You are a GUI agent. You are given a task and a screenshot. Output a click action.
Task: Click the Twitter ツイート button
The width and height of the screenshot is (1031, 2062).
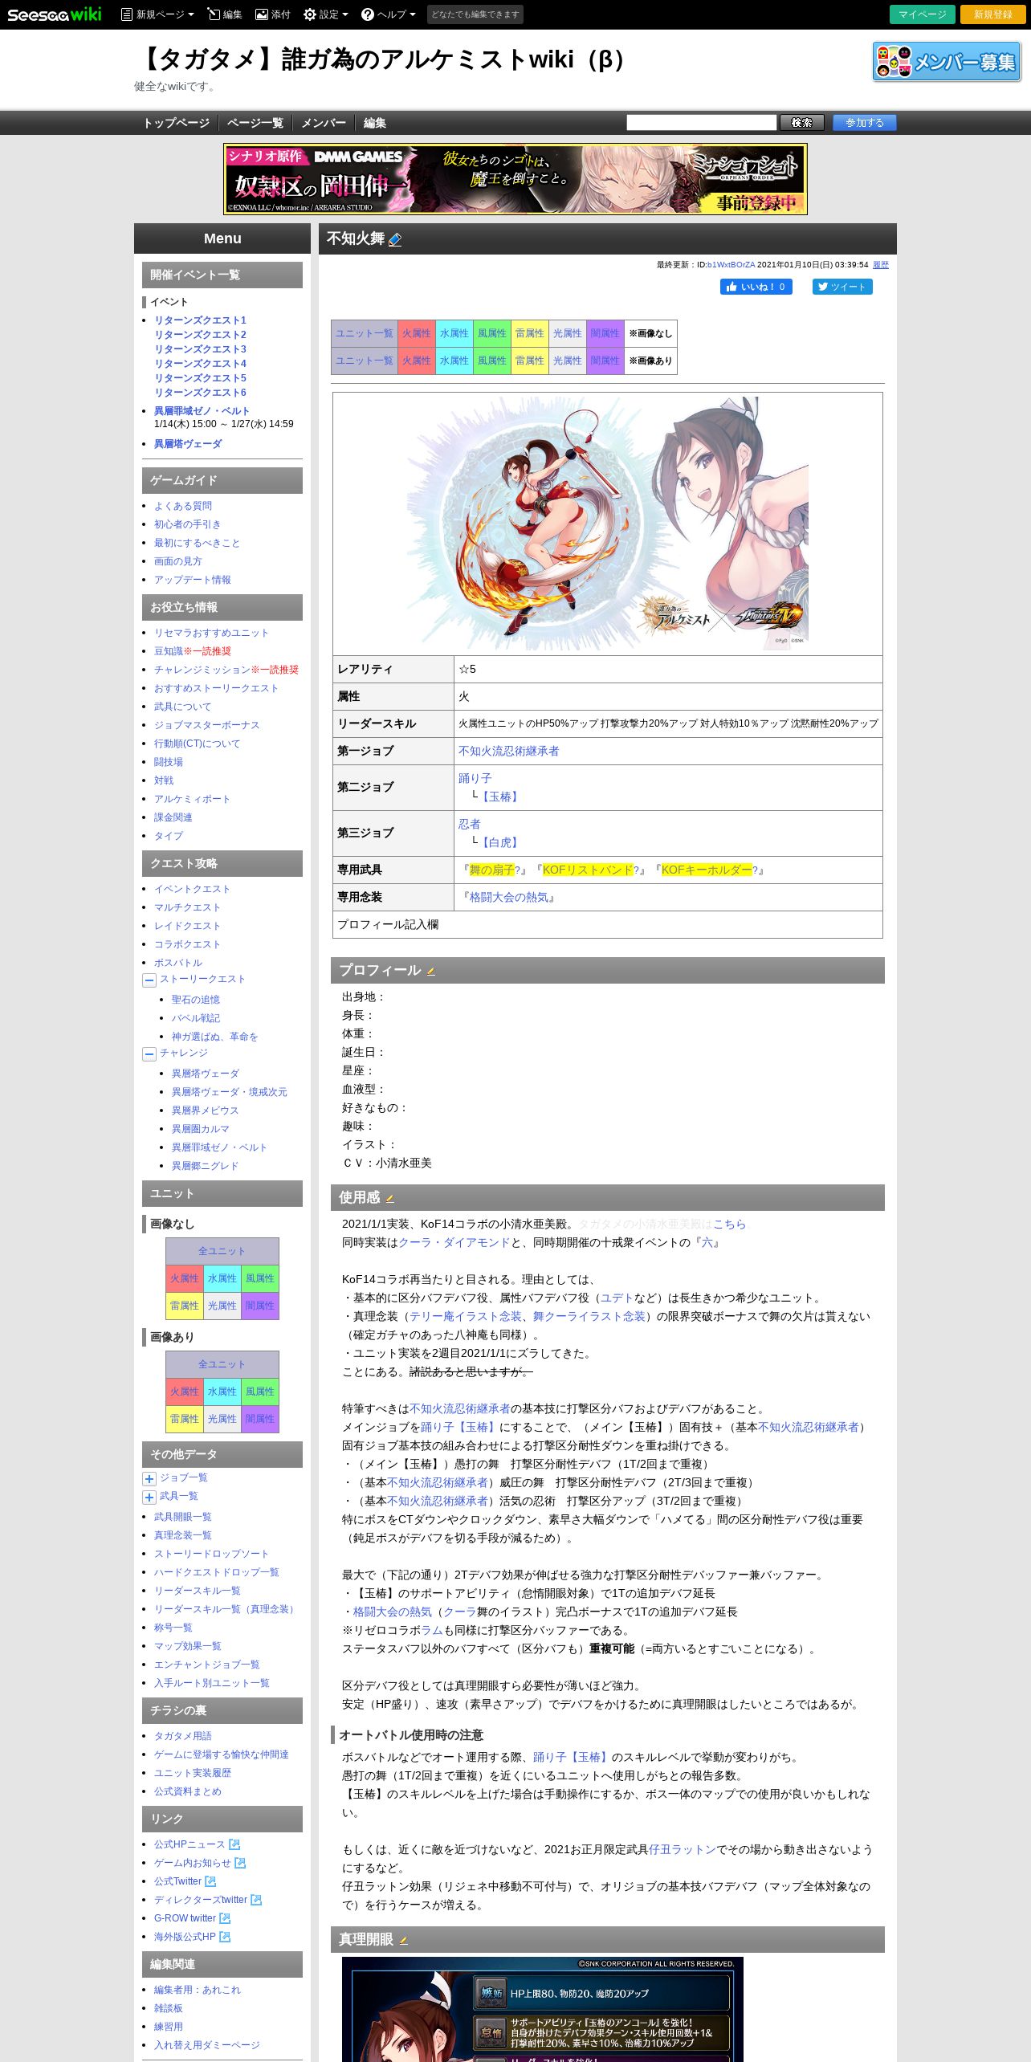pyautogui.click(x=842, y=287)
